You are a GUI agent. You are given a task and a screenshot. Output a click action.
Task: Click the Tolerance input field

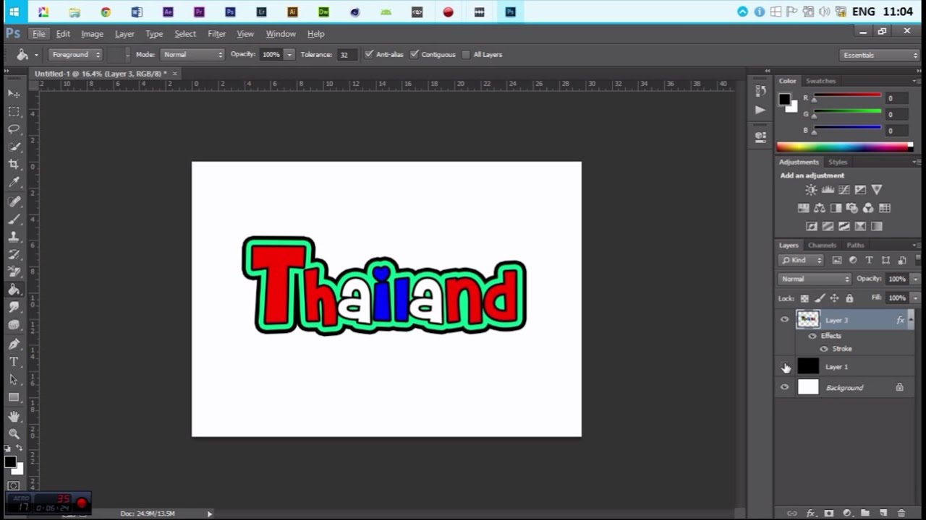pyautogui.click(x=346, y=54)
